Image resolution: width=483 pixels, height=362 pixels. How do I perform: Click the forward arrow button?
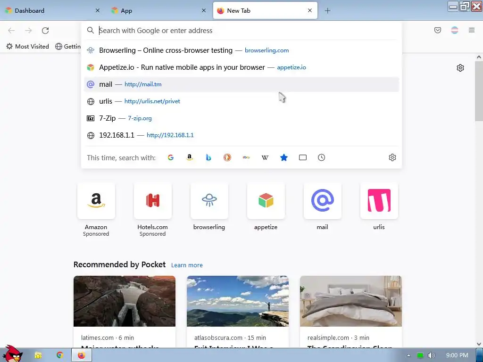tap(28, 31)
